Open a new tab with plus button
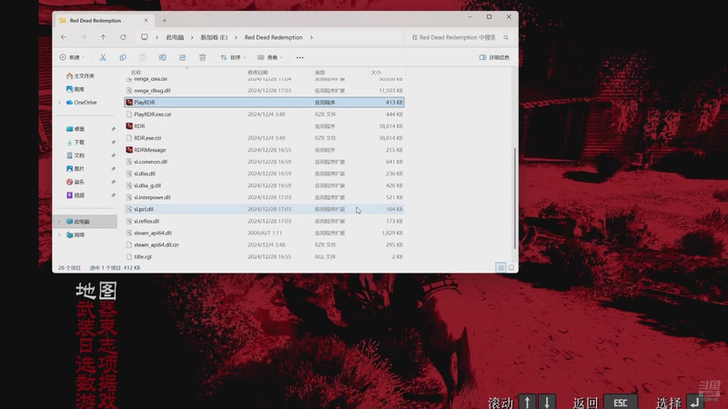This screenshot has height=409, width=728. [165, 20]
